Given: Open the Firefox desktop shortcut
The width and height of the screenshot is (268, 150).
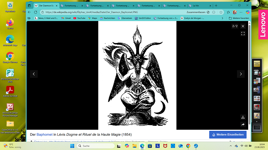Looking at the screenshot, I should pos(10,24).
